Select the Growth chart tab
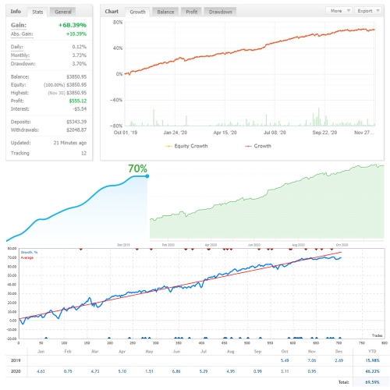This screenshot has height=390, width=390. coord(137,12)
